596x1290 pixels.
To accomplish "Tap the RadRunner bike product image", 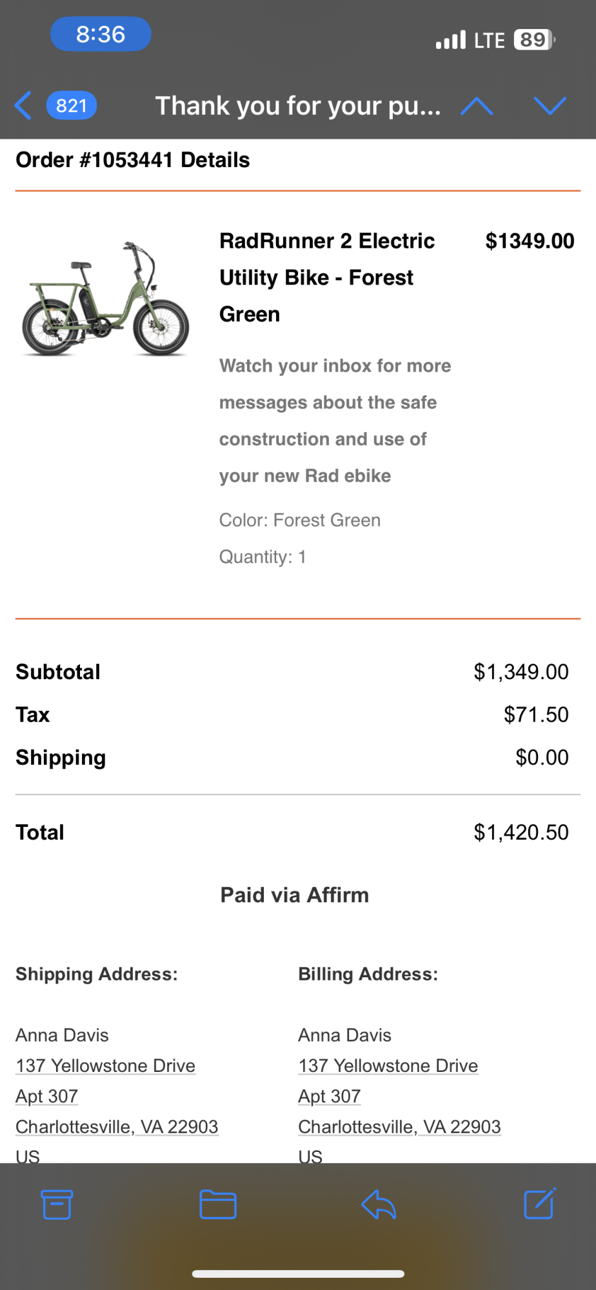I will (106, 299).
